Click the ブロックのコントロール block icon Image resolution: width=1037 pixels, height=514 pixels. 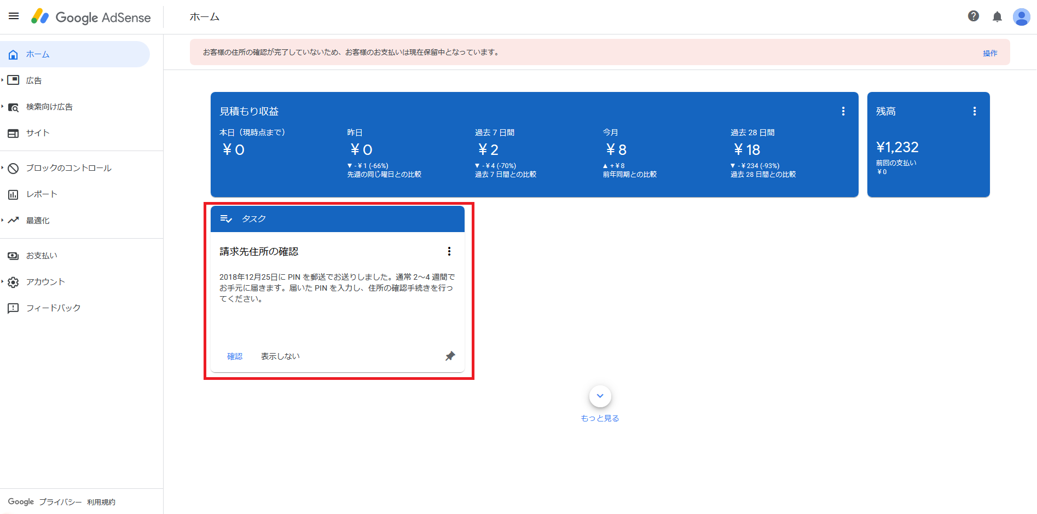click(x=13, y=168)
